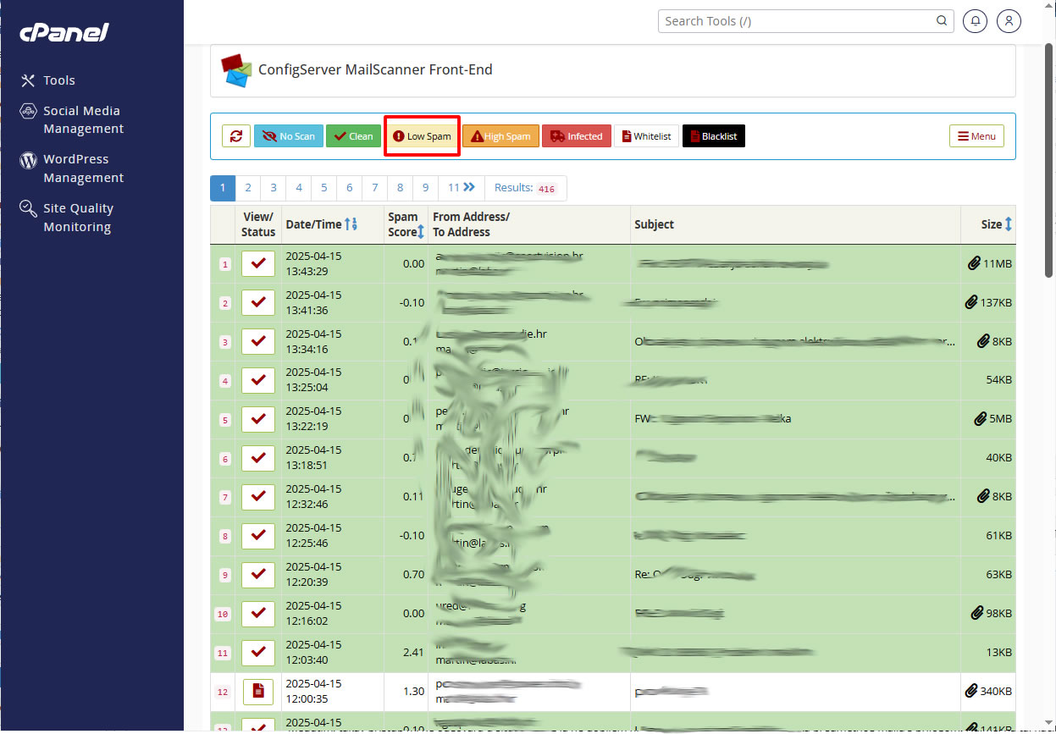Go to page 7

375,188
